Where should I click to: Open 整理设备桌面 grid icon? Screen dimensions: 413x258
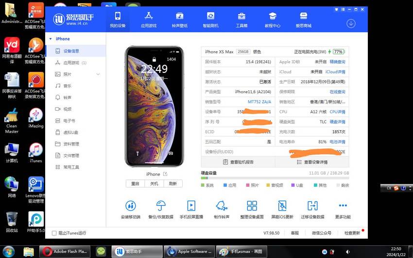252,206
